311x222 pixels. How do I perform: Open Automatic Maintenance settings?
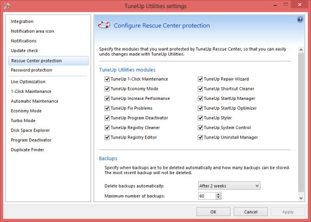coord(34,101)
